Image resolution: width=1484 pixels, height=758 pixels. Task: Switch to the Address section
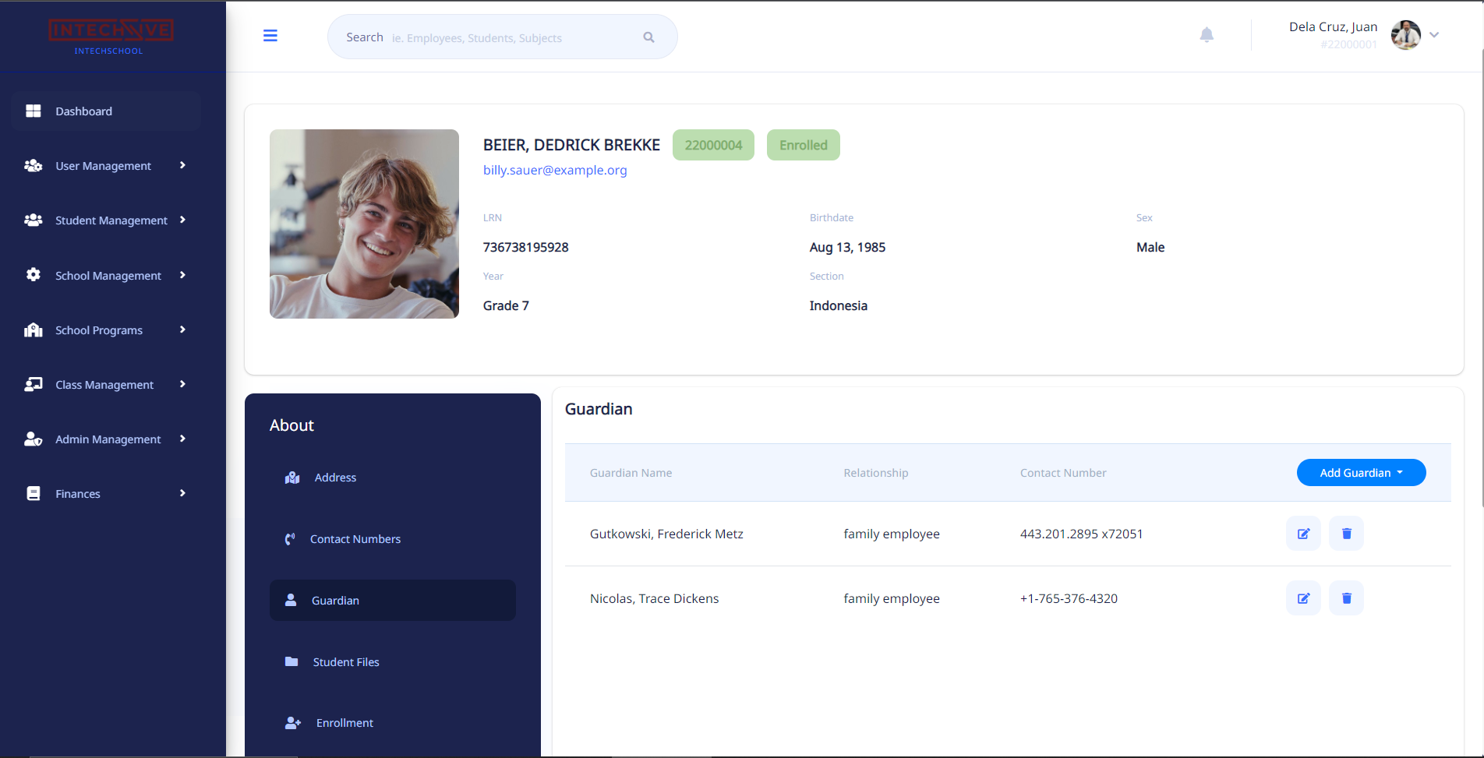pyautogui.click(x=335, y=478)
